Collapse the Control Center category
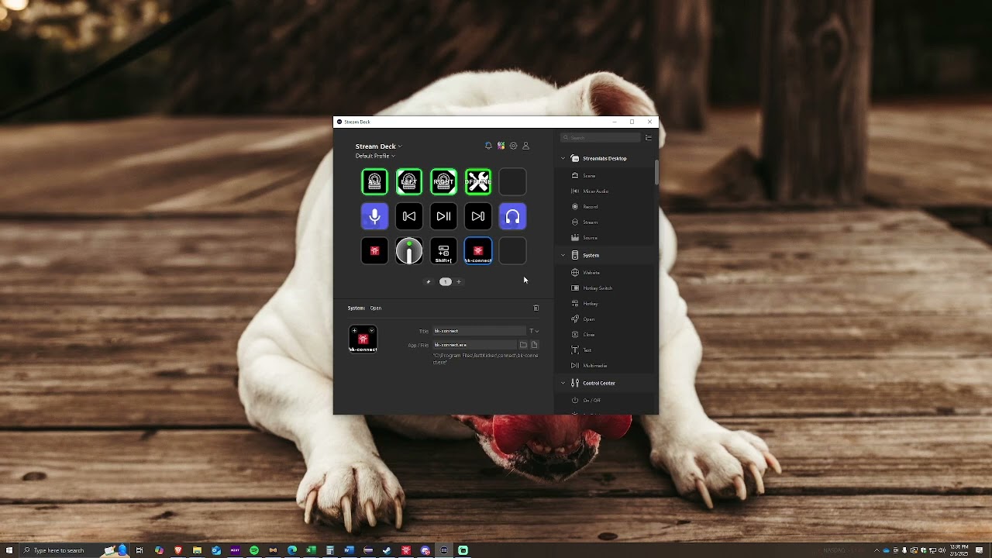 (563, 383)
